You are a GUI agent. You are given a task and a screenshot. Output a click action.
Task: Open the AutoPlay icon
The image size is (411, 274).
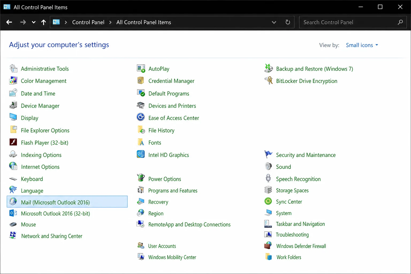point(141,68)
